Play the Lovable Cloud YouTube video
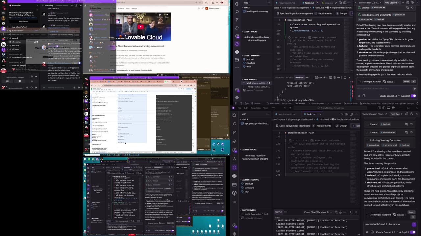 140,27
